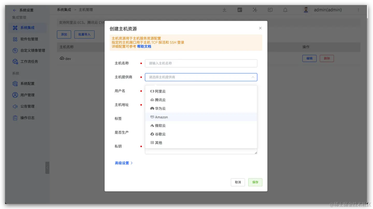The height and width of the screenshot is (209, 373).
Task: Select the 微软云 option
Action: [201, 125]
